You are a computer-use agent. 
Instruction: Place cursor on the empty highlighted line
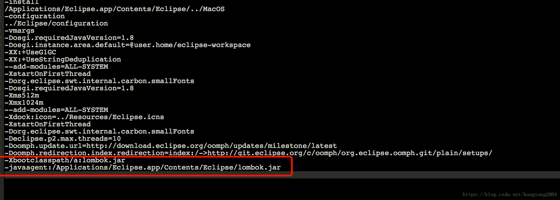(277, 175)
